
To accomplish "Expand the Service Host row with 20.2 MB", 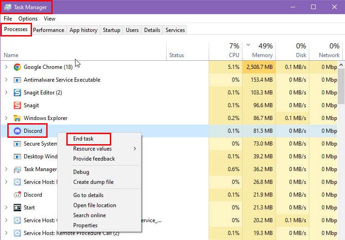I will [x=6, y=220].
